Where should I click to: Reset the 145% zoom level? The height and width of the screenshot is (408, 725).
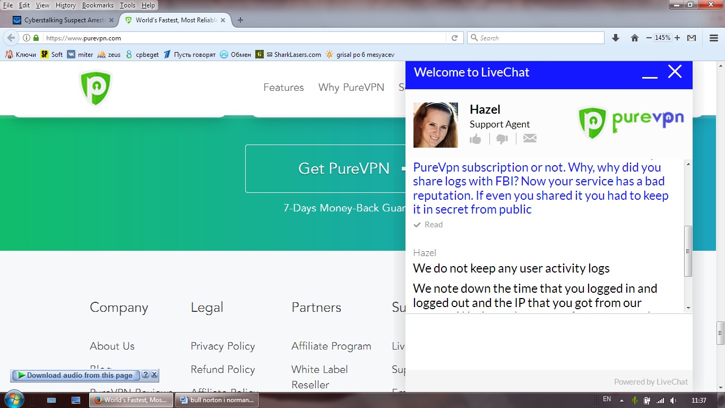[x=663, y=38]
